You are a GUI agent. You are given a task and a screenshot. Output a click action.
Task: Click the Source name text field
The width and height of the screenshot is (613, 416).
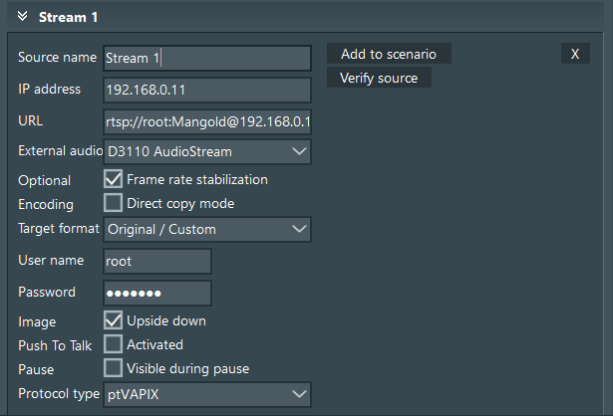click(x=207, y=58)
